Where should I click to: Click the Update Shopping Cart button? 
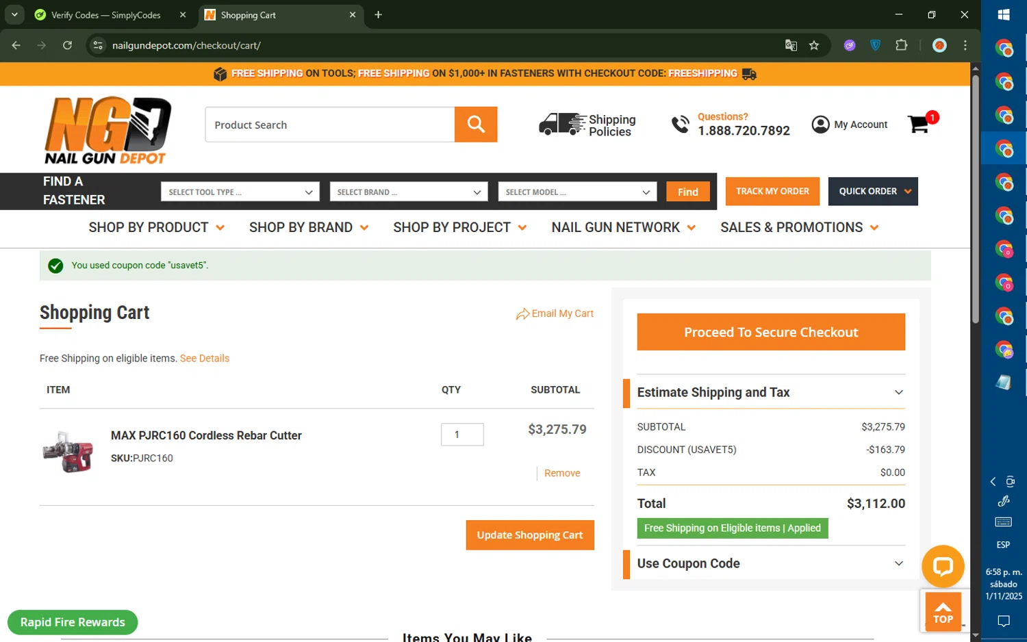coord(530,535)
